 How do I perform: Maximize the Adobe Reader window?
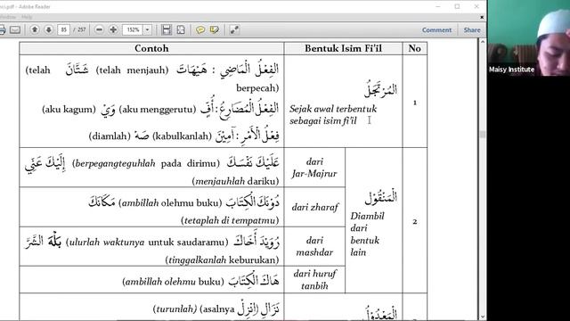[457, 6]
